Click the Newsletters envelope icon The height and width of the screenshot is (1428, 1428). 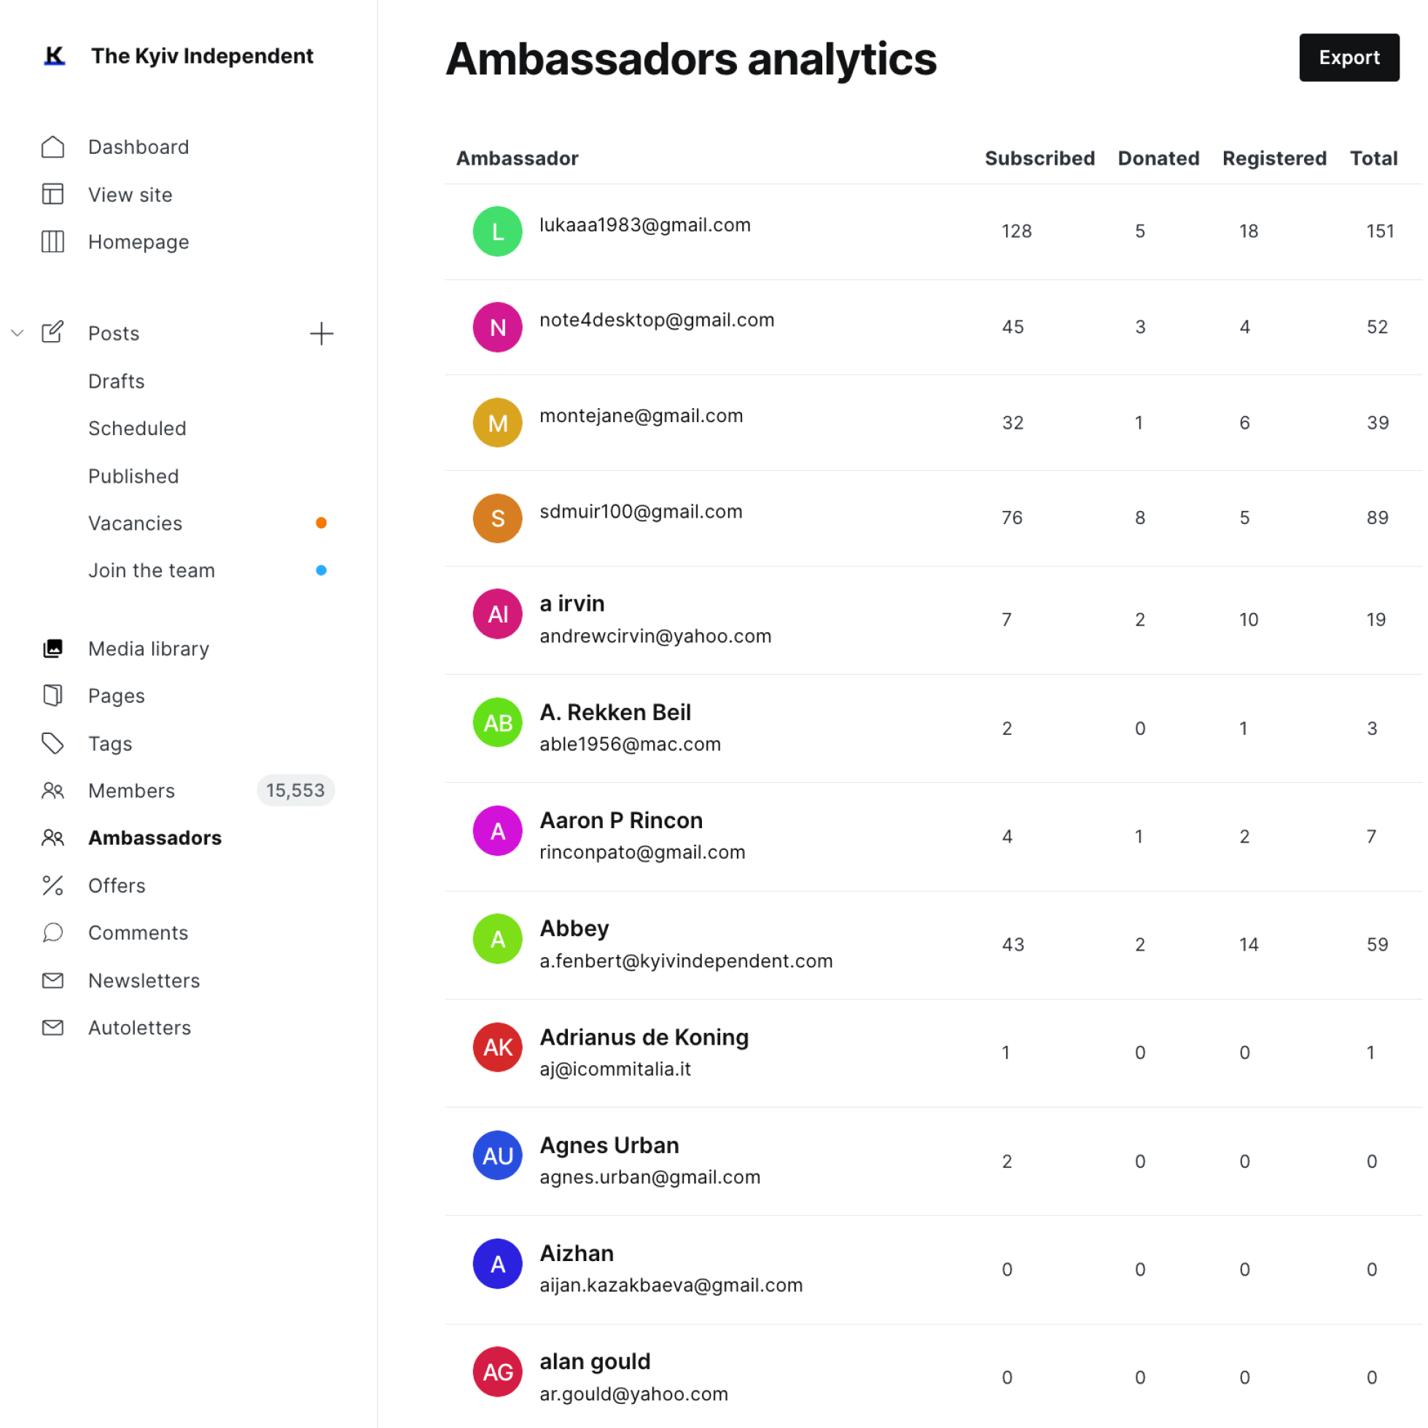[x=52, y=980]
